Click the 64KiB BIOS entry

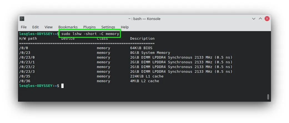coord(141,48)
